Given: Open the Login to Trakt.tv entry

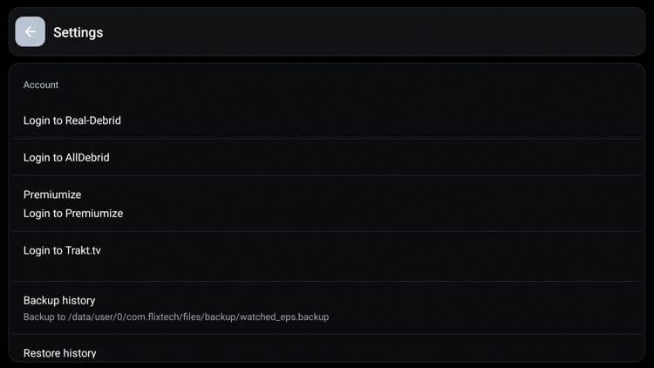Looking at the screenshot, I should click(x=63, y=251).
